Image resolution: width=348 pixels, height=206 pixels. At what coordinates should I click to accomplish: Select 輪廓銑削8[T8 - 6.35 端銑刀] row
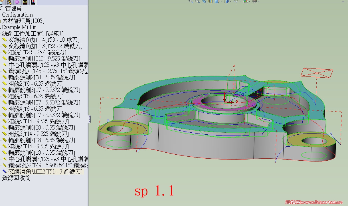click(x=42, y=153)
